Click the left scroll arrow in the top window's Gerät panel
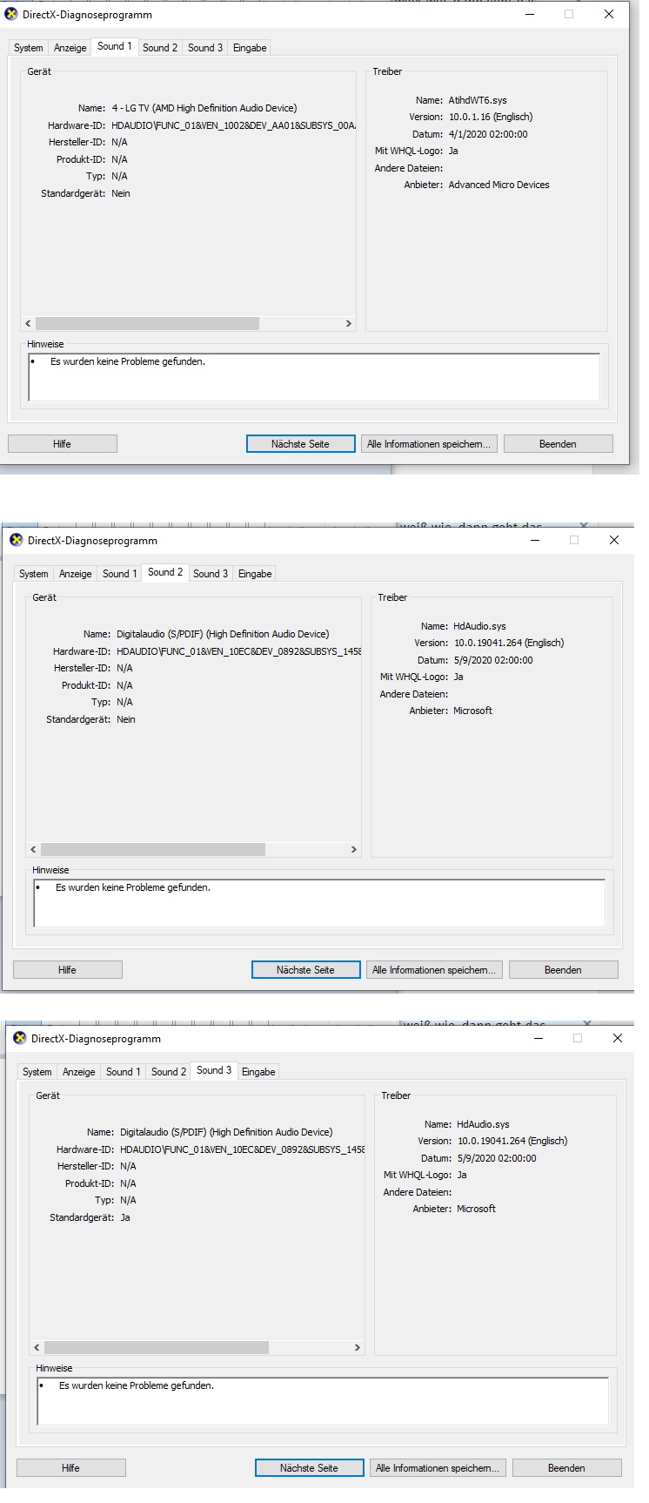The width and height of the screenshot is (649, 1503). [29, 324]
